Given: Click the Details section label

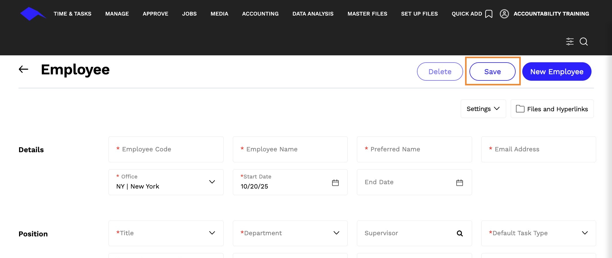Looking at the screenshot, I should 31,150.
